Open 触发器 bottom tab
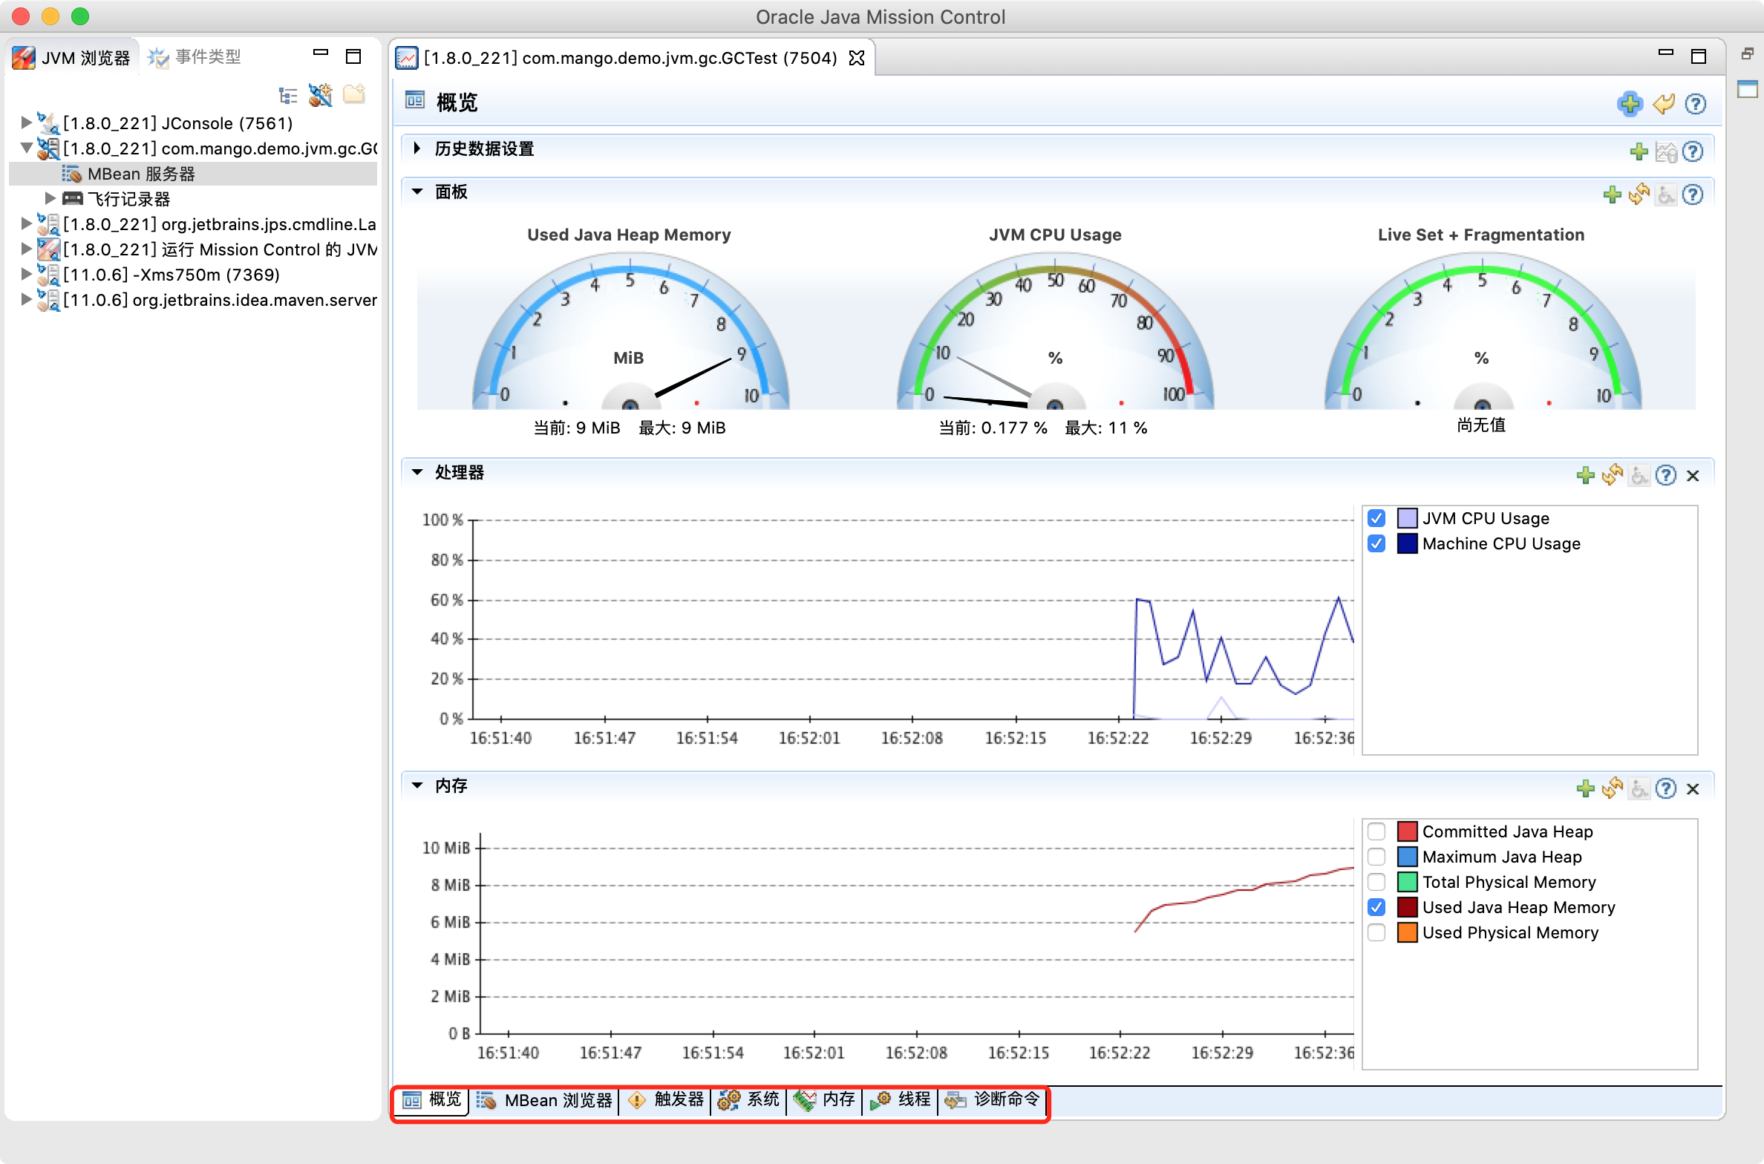Screen dimensions: 1764x1164 coord(665,1100)
